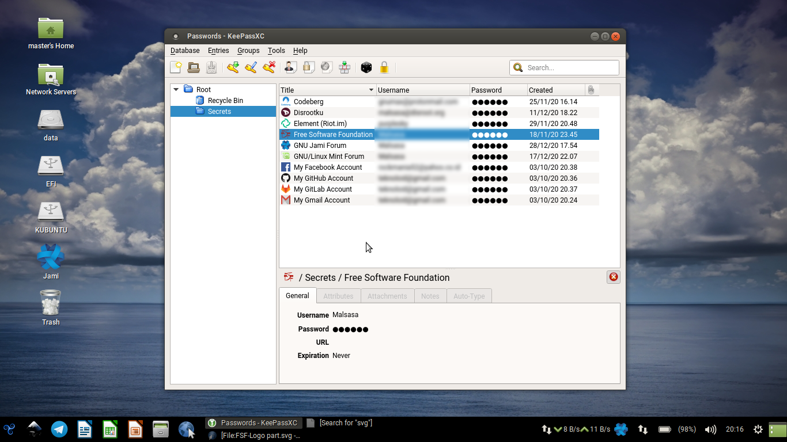Sort entries by Title column

[327, 90]
